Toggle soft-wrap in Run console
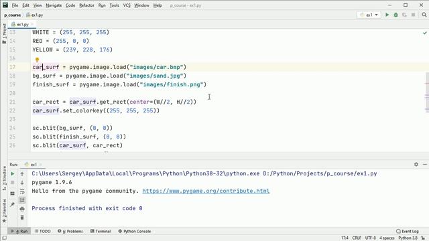429x241 pixels. point(22,191)
